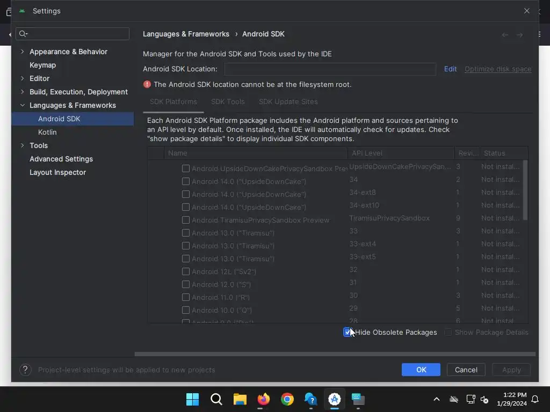Open the terminal app on taskbar
The width and height of the screenshot is (550, 412).
[358, 399]
